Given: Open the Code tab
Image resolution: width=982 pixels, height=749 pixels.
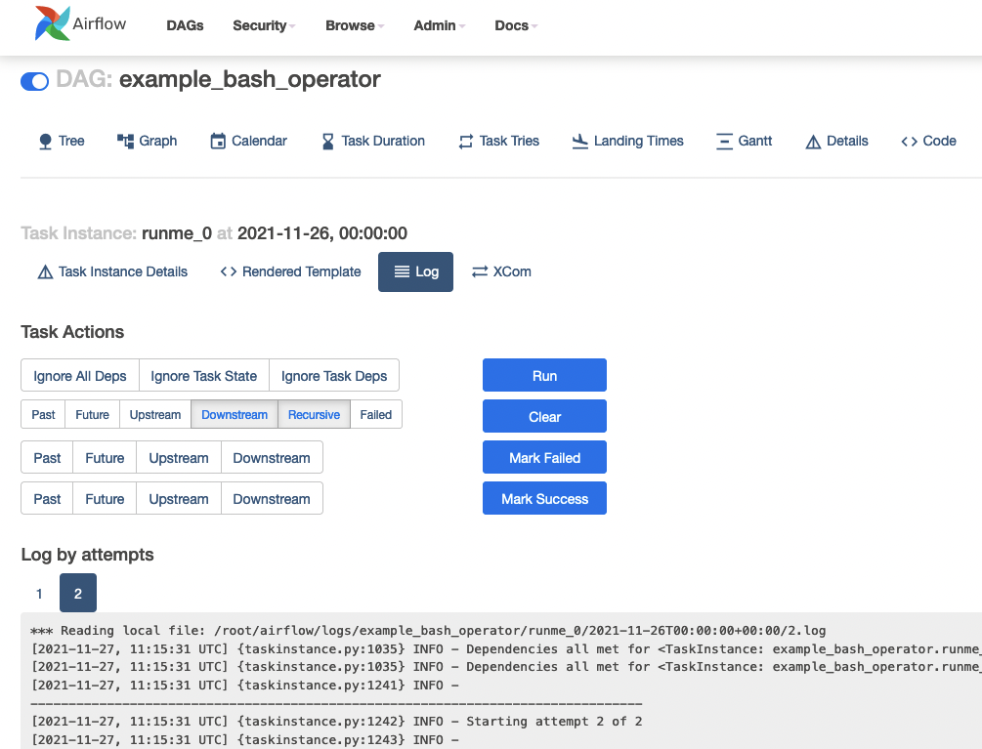Looking at the screenshot, I should tap(929, 142).
